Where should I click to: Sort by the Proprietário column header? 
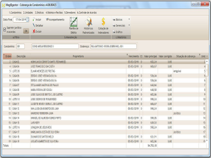[78, 56]
